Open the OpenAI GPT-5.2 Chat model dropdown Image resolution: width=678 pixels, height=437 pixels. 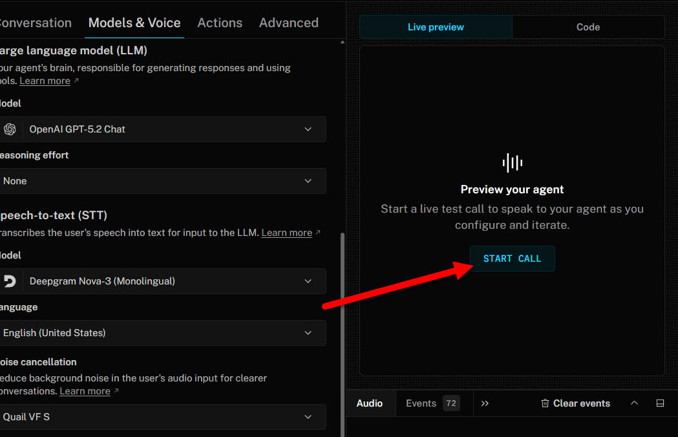click(163, 129)
